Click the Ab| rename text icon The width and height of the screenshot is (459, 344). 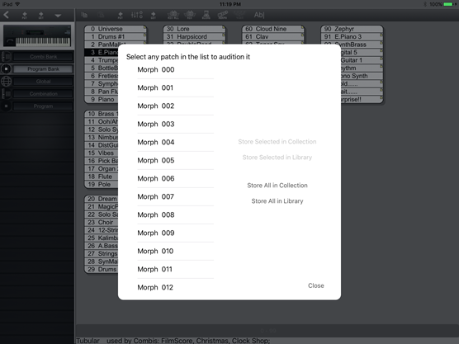(x=259, y=15)
